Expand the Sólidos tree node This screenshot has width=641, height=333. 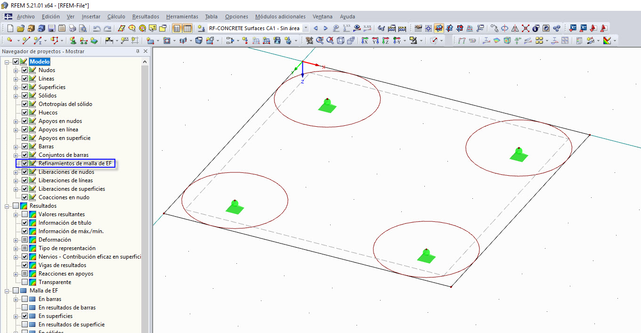point(16,96)
